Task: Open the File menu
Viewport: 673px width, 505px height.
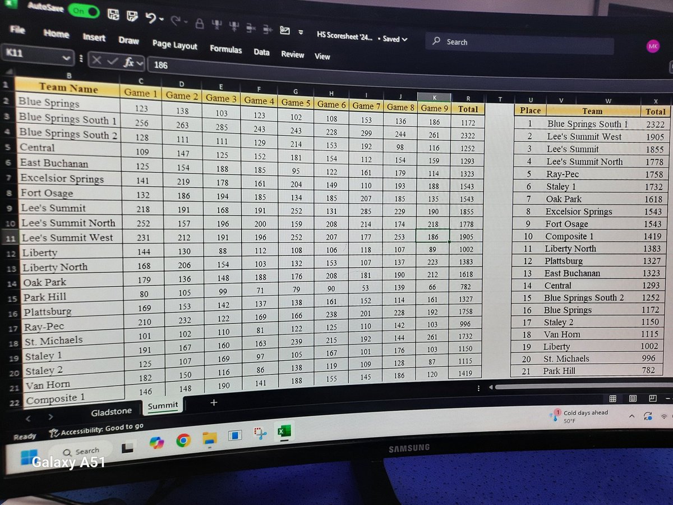Action: point(17,29)
